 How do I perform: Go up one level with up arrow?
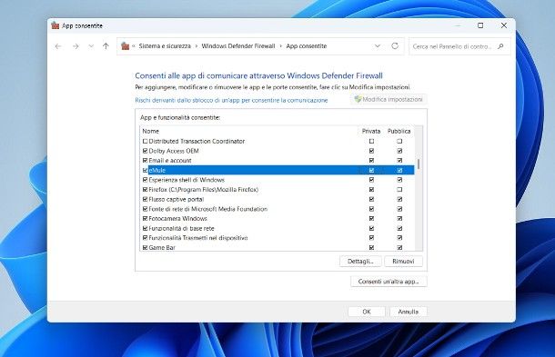click(106, 46)
